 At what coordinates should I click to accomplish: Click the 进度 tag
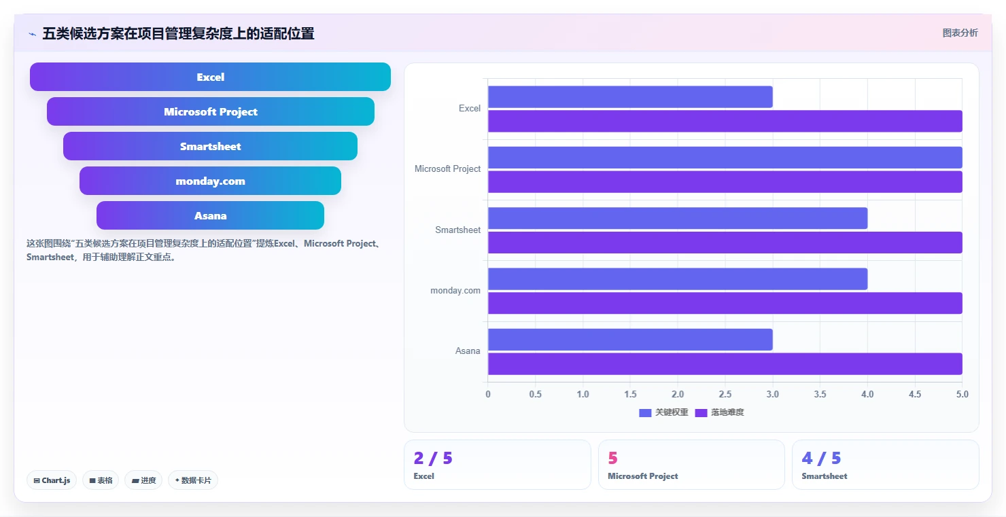(143, 480)
